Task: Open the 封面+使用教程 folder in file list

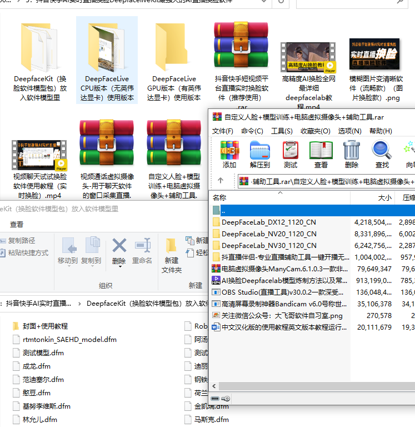Action: 40,326
